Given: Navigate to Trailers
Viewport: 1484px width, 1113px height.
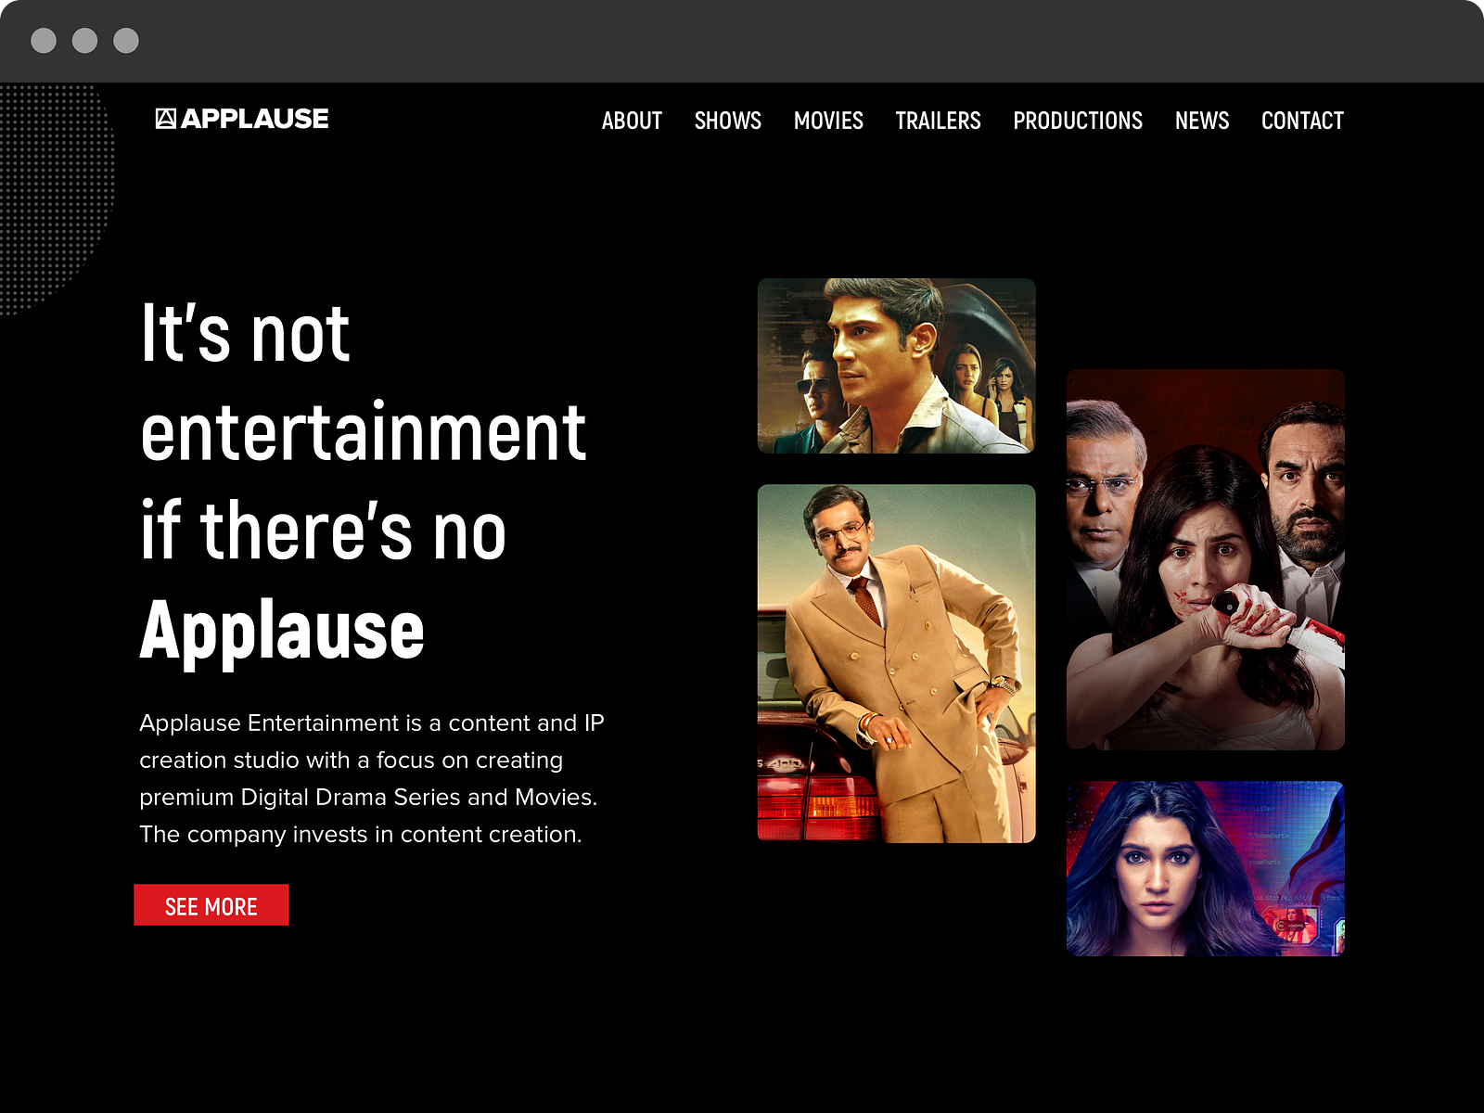Looking at the screenshot, I should (x=938, y=121).
